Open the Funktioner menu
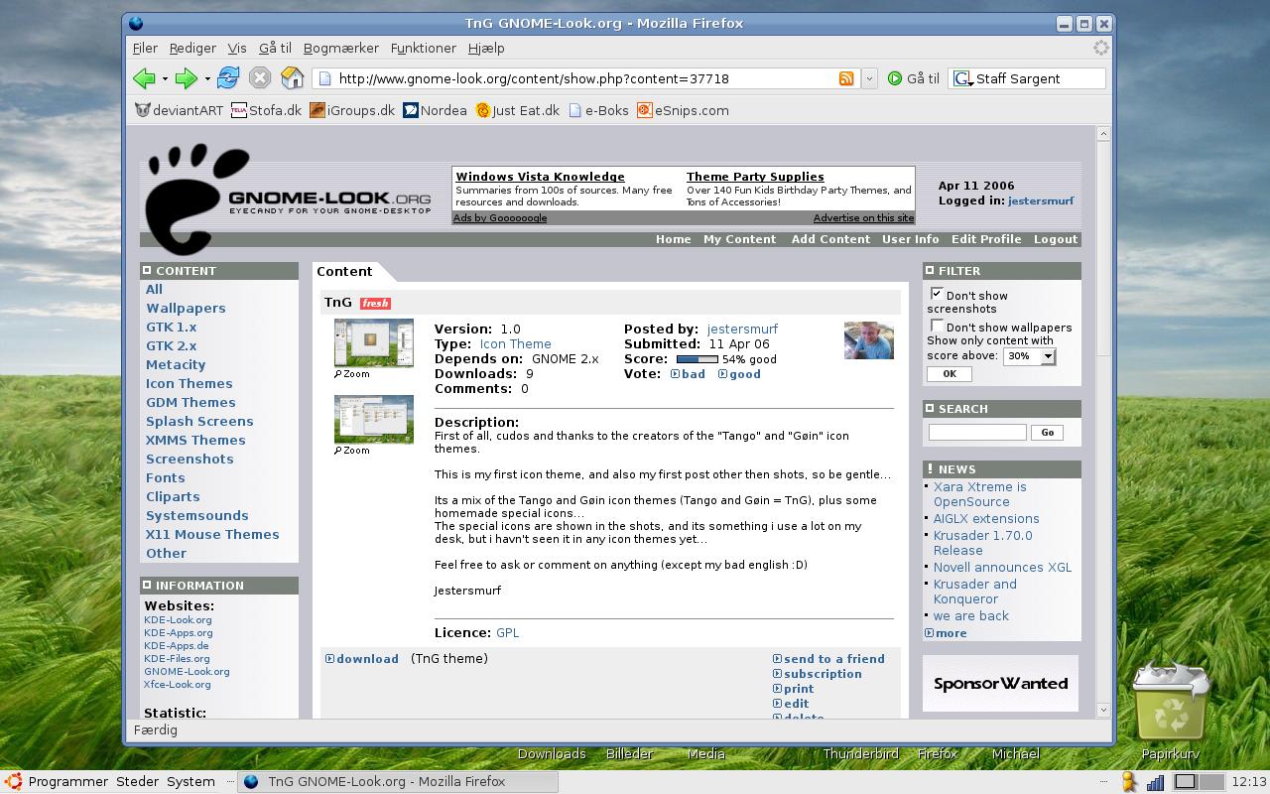The image size is (1270, 794). (x=424, y=48)
